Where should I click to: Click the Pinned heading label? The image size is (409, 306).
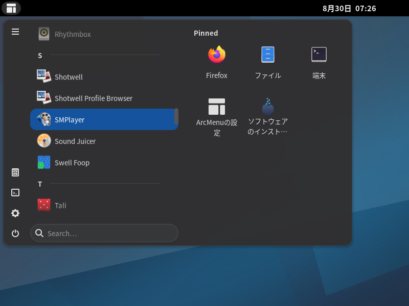click(x=206, y=33)
